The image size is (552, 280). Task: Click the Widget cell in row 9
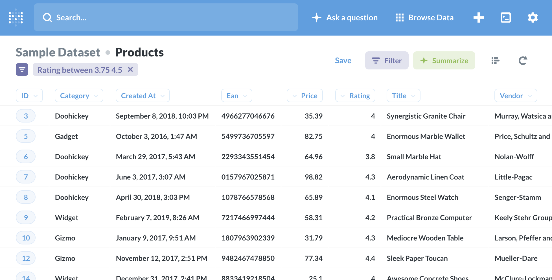pyautogui.click(x=67, y=218)
